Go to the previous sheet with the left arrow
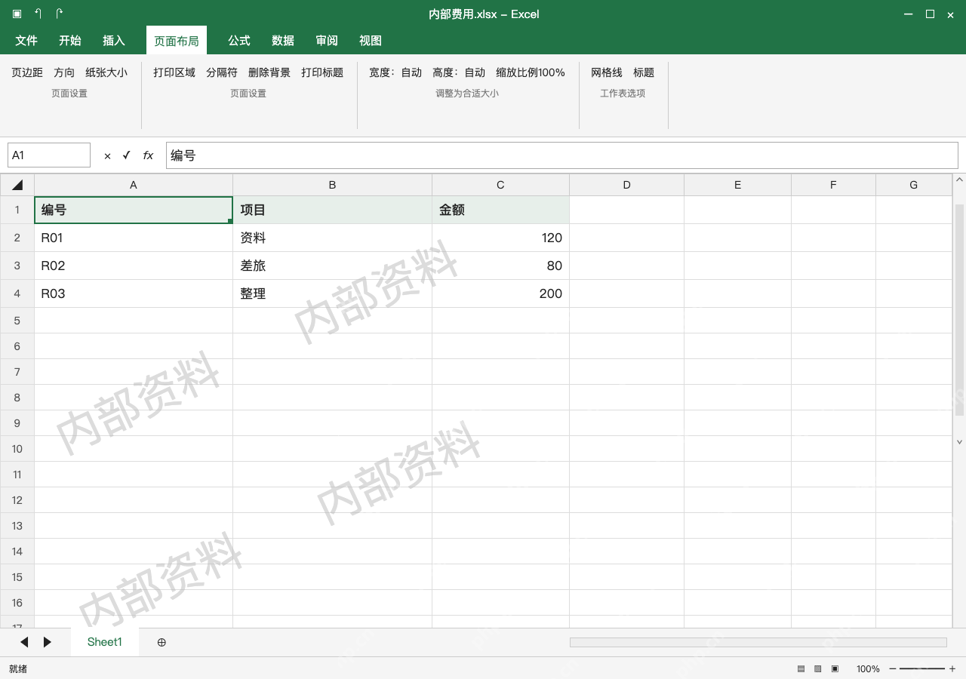This screenshot has height=679, width=966. click(24, 642)
